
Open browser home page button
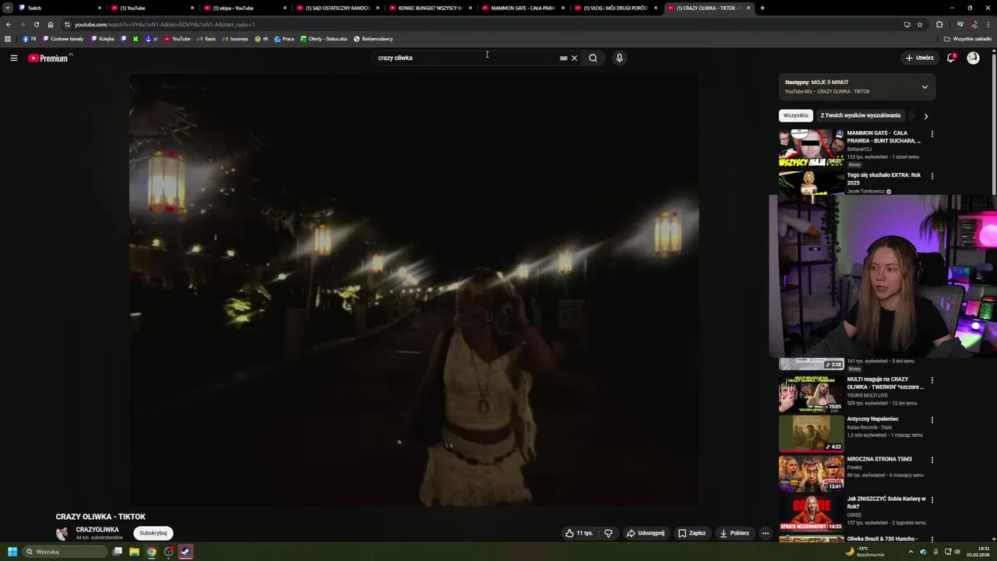click(51, 24)
